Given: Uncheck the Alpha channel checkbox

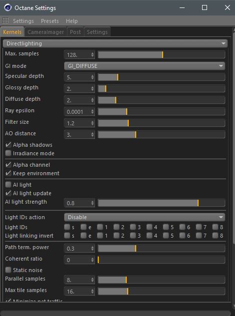Looking at the screenshot, I should coord(8,165).
